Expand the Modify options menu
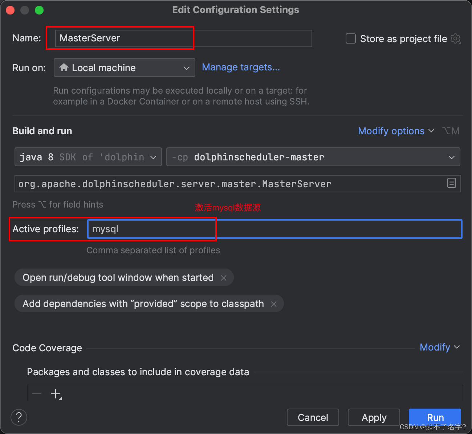 [396, 131]
